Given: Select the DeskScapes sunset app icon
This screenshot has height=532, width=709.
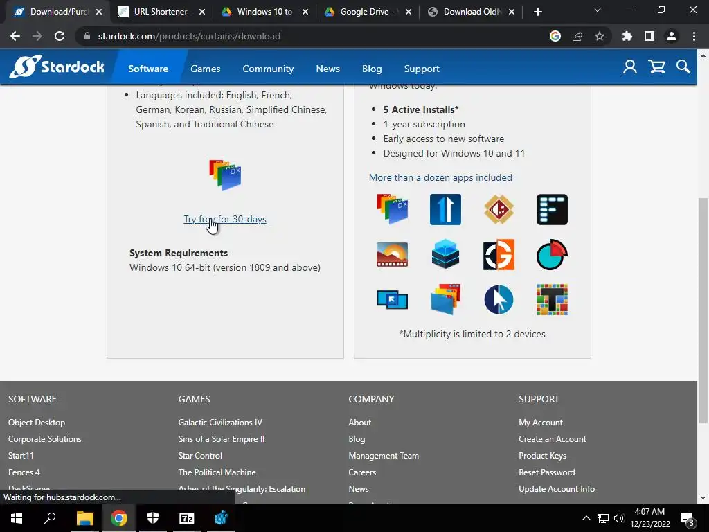Looking at the screenshot, I should (x=392, y=255).
